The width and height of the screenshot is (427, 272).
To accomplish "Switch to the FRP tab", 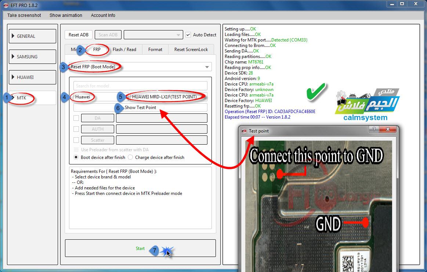I will pyautogui.click(x=97, y=50).
